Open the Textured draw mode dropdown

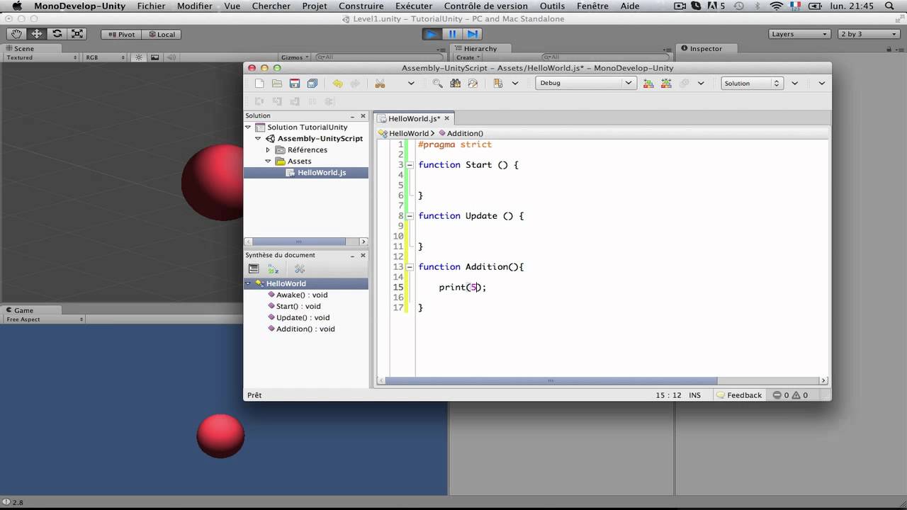coord(41,57)
